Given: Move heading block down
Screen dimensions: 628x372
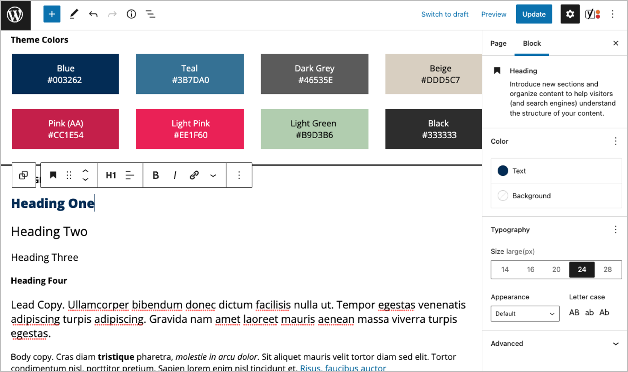Looking at the screenshot, I should tap(85, 179).
